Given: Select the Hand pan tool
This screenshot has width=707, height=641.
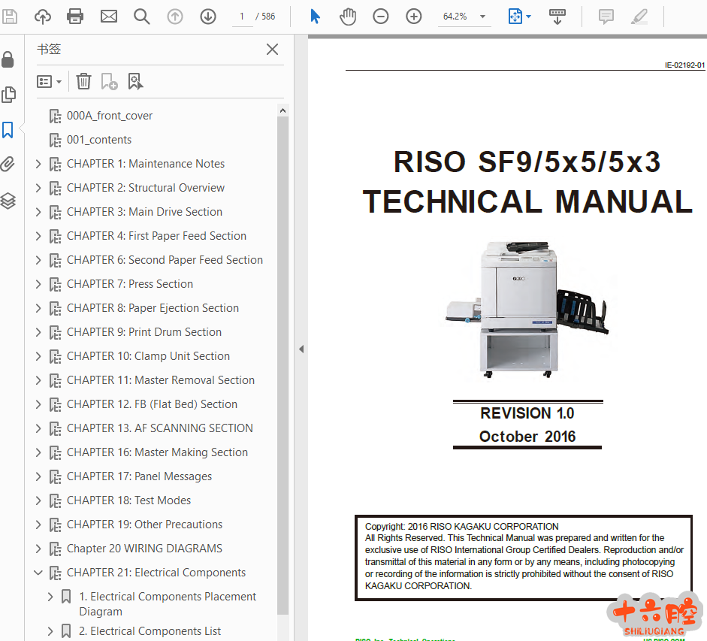Looking at the screenshot, I should (x=347, y=16).
